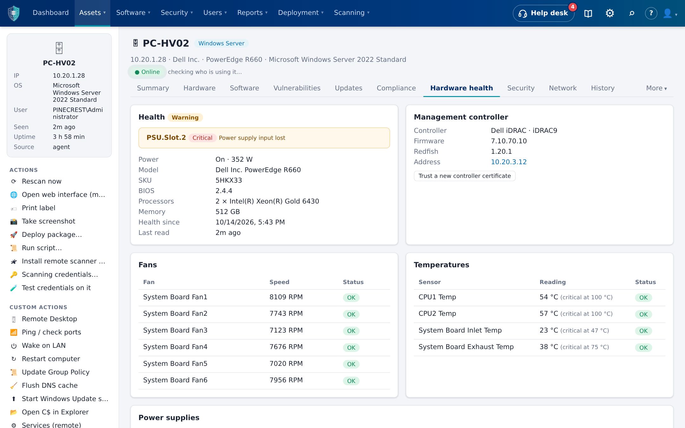Switch to the Updates tab
Screen dimensions: 685x428
349,88
